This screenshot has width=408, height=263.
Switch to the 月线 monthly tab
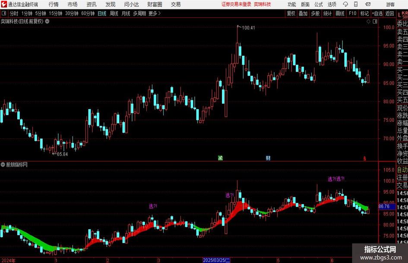pos(126,13)
